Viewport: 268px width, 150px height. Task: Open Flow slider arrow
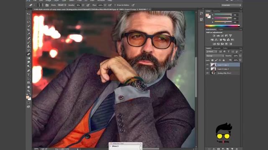point(105,5)
